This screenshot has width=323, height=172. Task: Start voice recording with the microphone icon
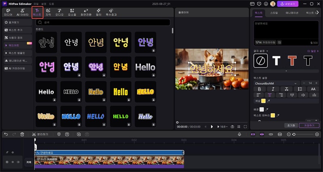[x=239, y=134]
